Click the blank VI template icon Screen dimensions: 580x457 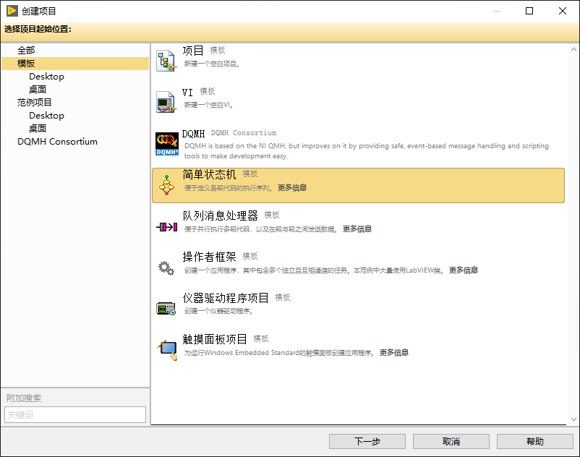pos(166,102)
